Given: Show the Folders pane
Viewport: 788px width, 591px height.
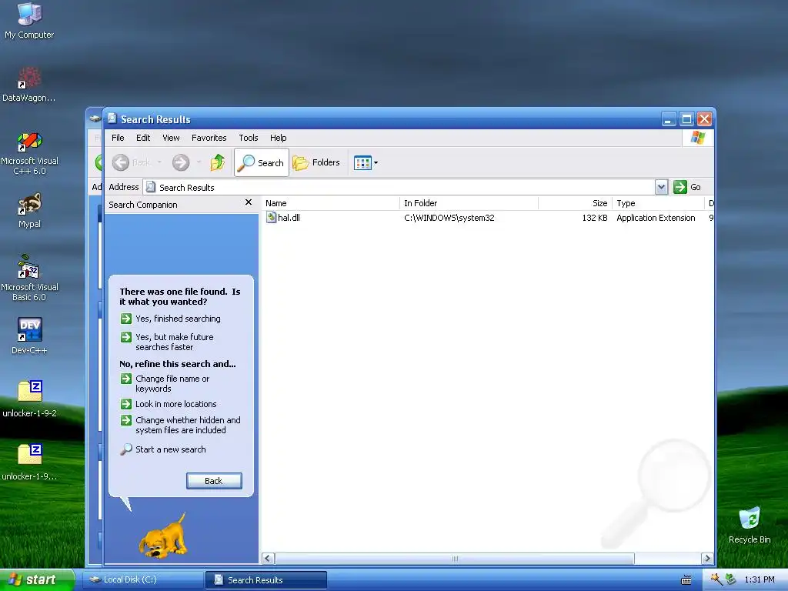Looking at the screenshot, I should [316, 162].
